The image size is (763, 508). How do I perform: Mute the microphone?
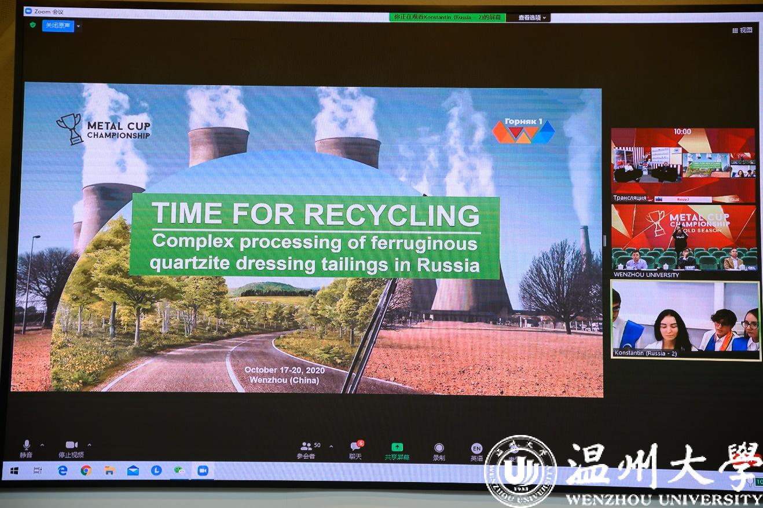point(26,445)
